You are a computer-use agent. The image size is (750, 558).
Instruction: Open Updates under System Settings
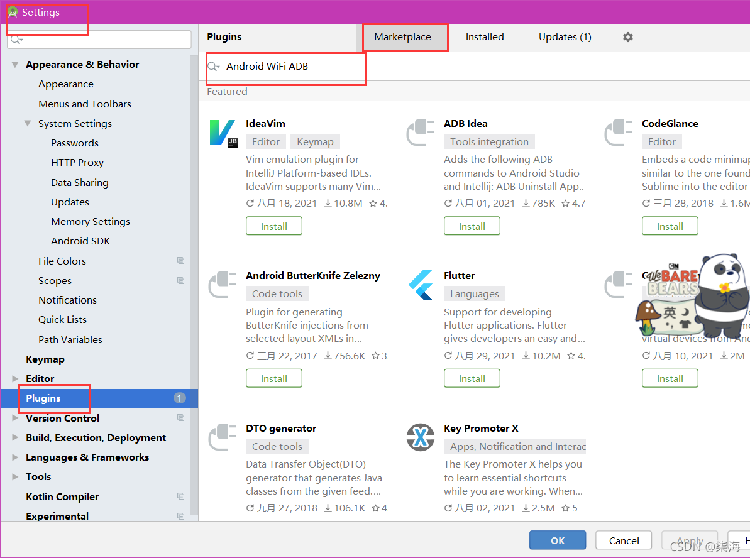70,202
